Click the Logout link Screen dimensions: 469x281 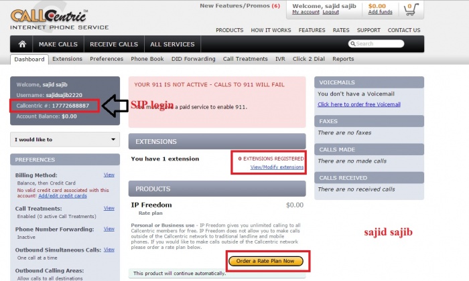(330, 12)
